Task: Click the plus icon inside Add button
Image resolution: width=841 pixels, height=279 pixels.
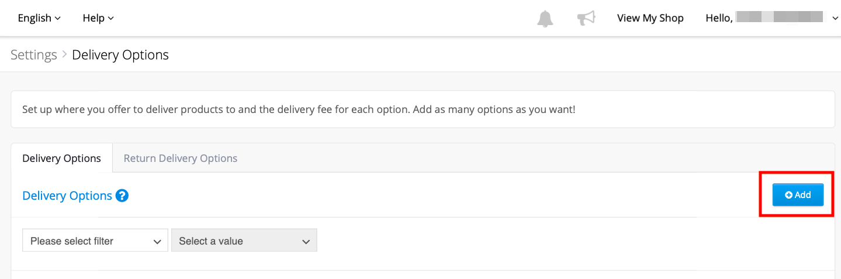Action: (x=788, y=195)
